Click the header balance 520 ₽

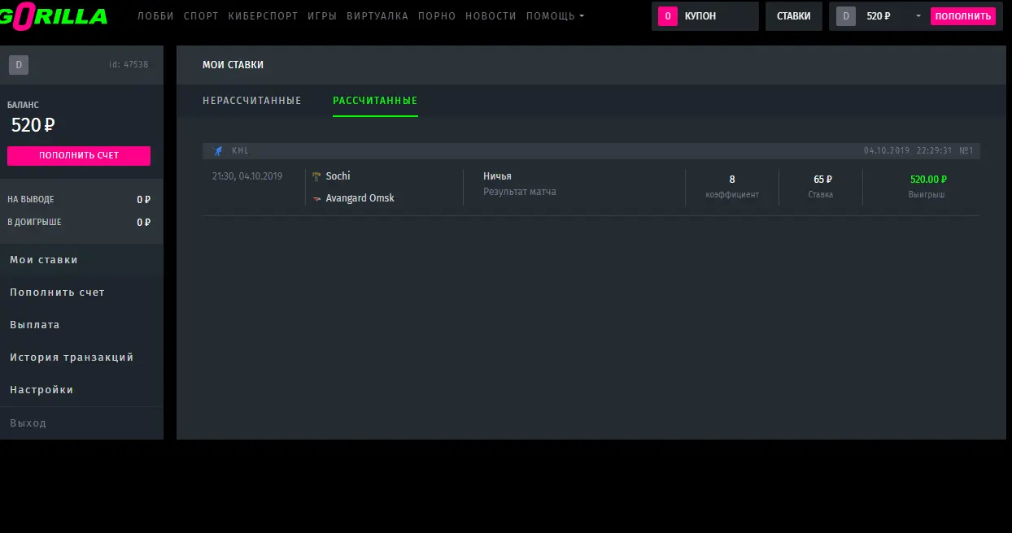point(879,16)
